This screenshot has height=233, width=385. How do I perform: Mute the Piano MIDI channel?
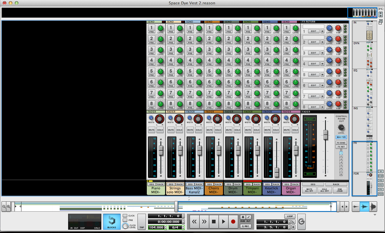point(152,130)
